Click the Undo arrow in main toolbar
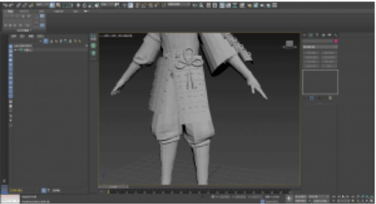The width and height of the screenshot is (376, 204). [5, 6]
